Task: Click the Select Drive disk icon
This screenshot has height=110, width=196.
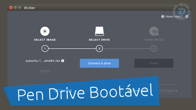Action: (x=99, y=31)
